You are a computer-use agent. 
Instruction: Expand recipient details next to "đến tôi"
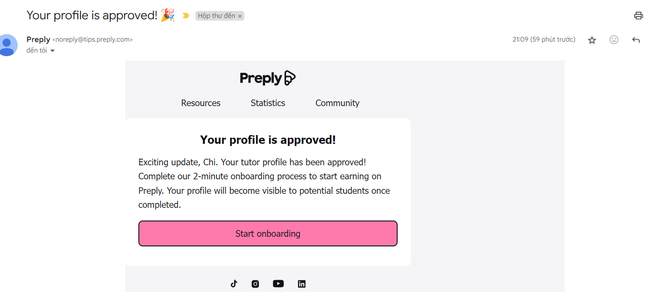tap(53, 51)
